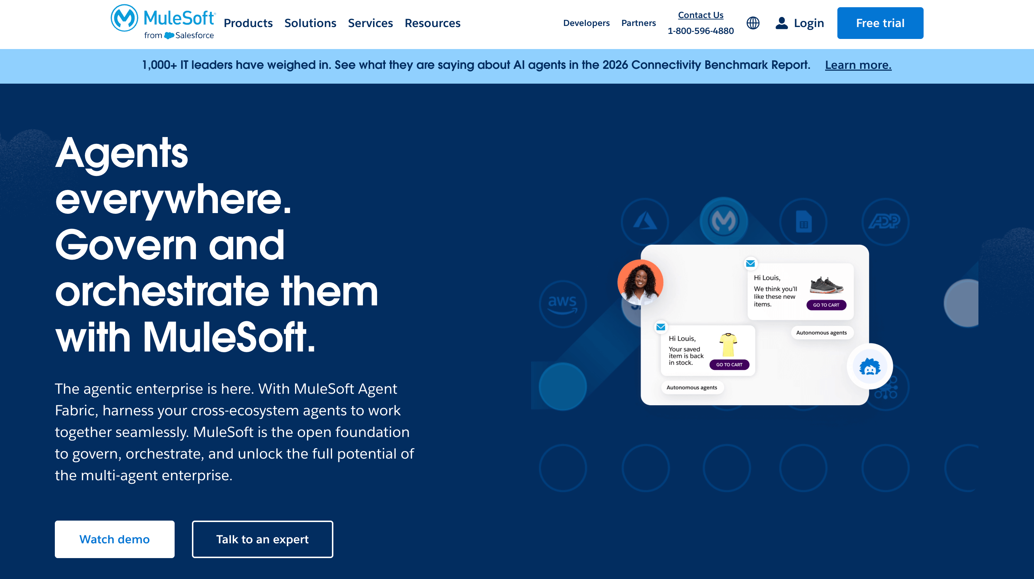The width and height of the screenshot is (1034, 579).
Task: Click the highlighted MuleSoft M circle icon
Action: (723, 220)
